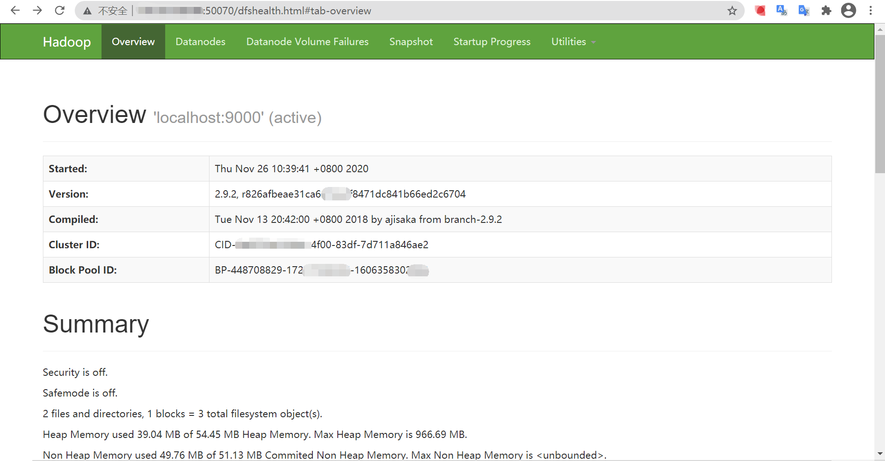Click the browser forward arrow
Screen dimensions: 885x461
(37, 11)
